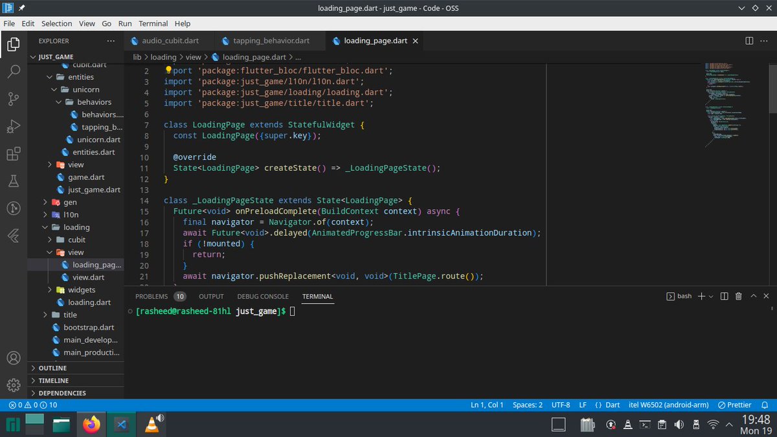Image resolution: width=777 pixels, height=437 pixels.
Task: Split the terminal pane
Action: [723, 296]
